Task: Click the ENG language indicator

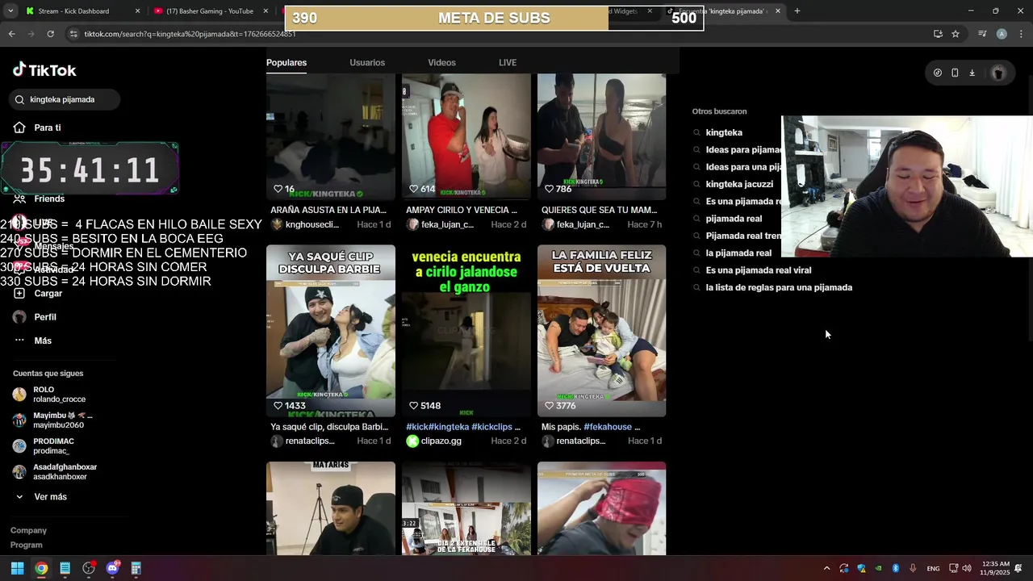Action: pyautogui.click(x=933, y=569)
